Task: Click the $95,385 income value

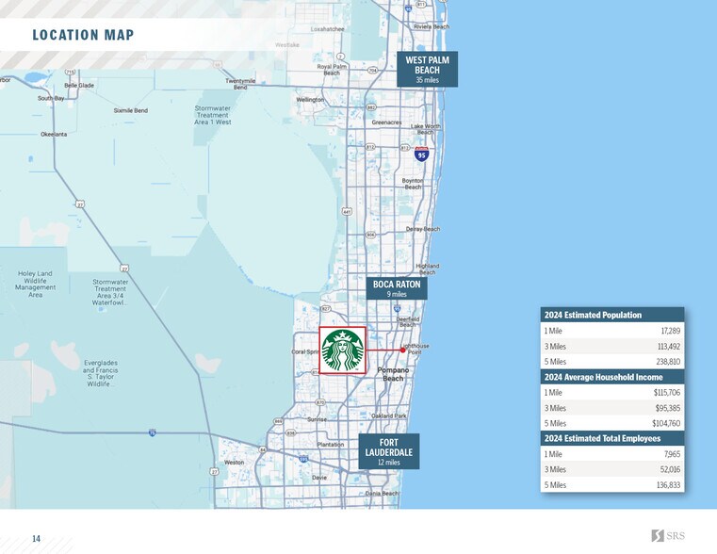Action: tap(668, 408)
